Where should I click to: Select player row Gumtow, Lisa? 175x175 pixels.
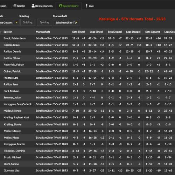click(87, 170)
